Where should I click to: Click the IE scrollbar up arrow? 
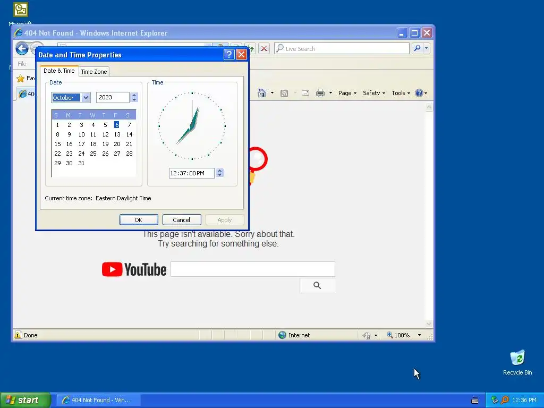(429, 107)
